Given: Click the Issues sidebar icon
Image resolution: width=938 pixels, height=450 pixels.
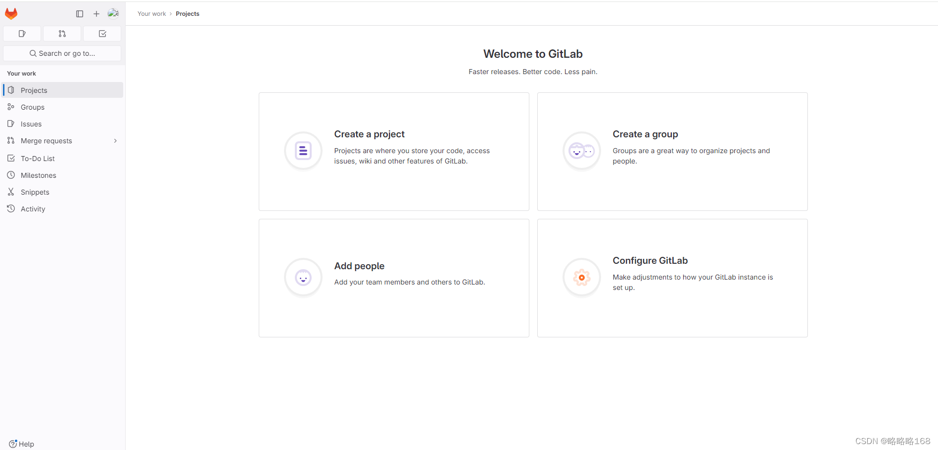Looking at the screenshot, I should point(11,123).
